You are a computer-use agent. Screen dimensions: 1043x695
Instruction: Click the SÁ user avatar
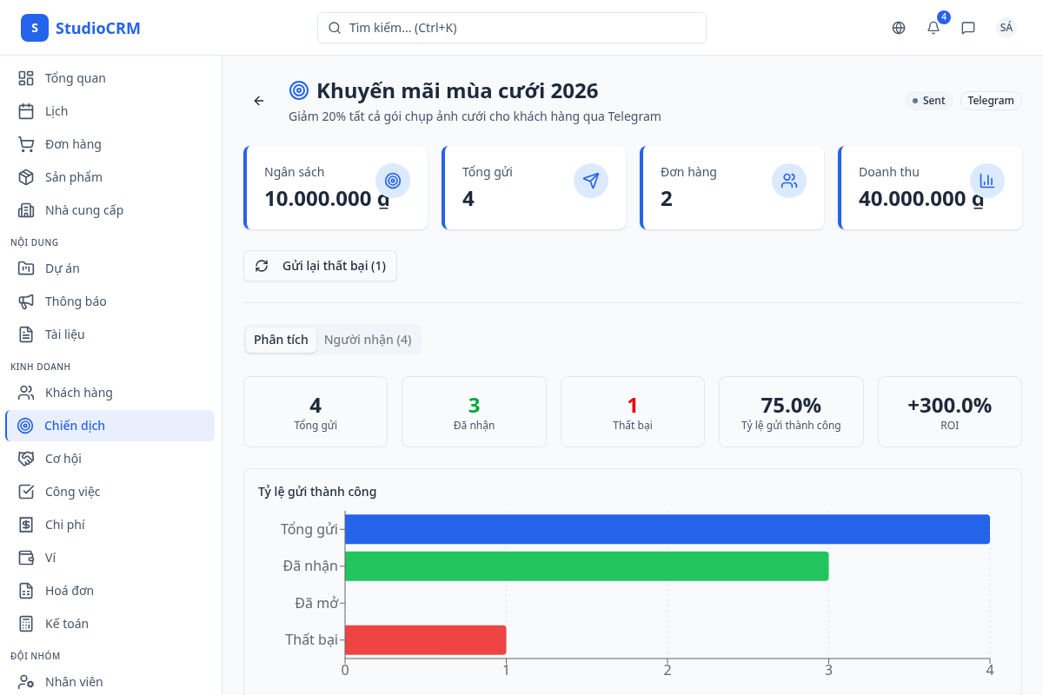(x=1006, y=28)
